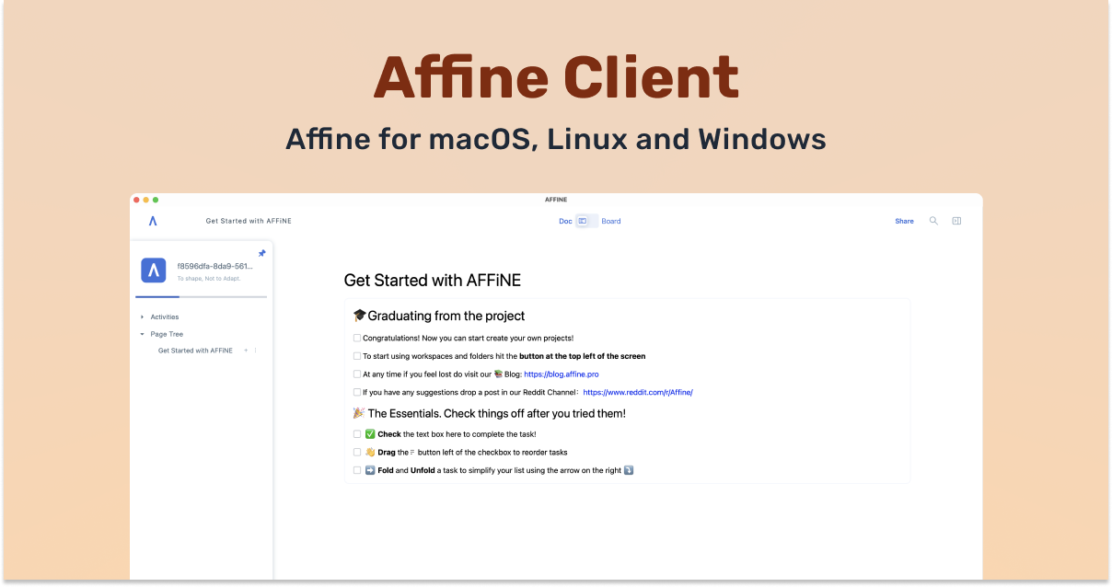Select Get Started with AFFiNE in page tree
This screenshot has height=587, width=1112.
pos(195,350)
